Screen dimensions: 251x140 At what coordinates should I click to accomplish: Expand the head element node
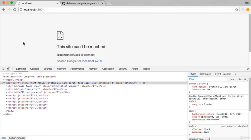click(x=4, y=80)
